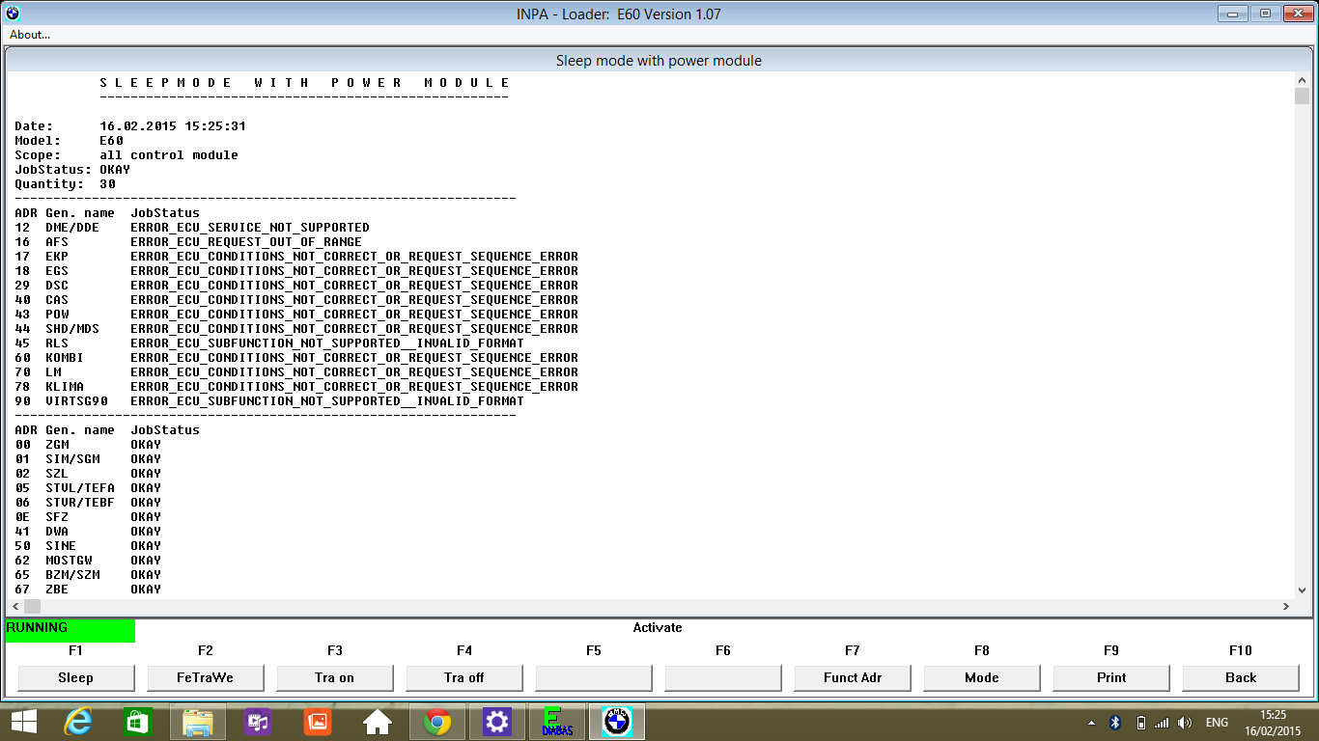Open Internet Explorer from taskbar
This screenshot has width=1319, height=741.
tap(78, 722)
